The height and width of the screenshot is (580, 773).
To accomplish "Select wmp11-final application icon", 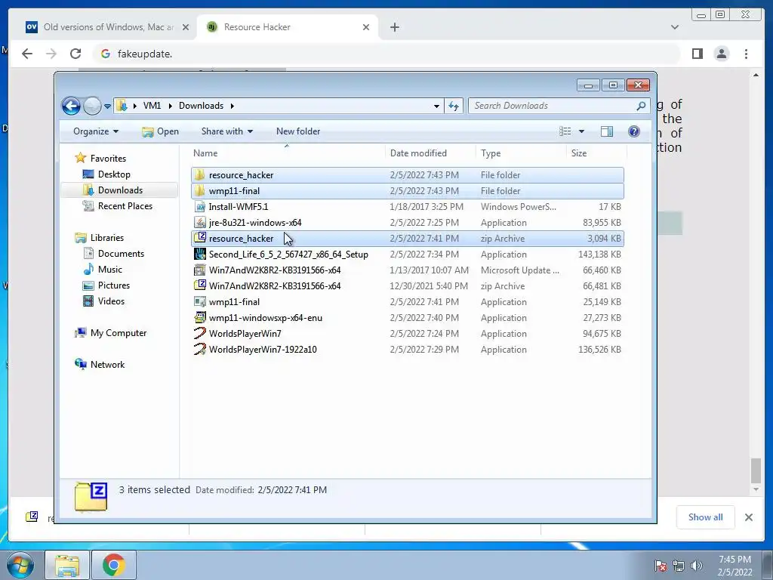I will pos(199,302).
